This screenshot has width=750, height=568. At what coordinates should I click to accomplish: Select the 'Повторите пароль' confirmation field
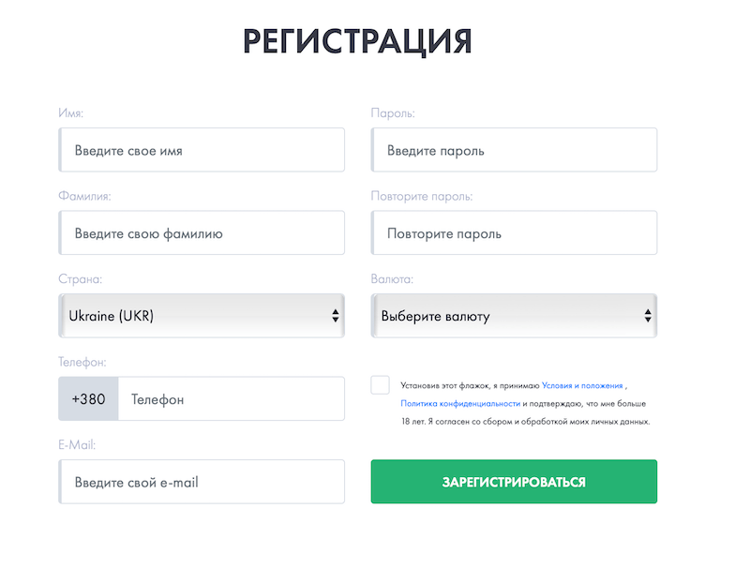[x=514, y=232]
